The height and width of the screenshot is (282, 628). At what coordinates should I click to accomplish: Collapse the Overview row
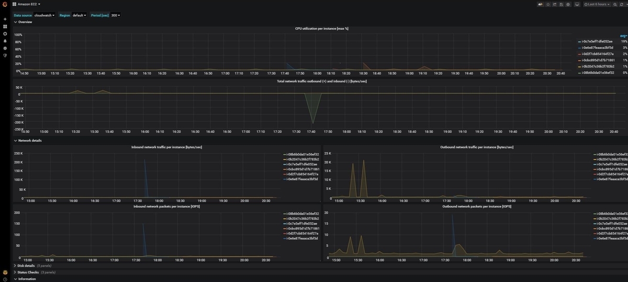click(23, 22)
